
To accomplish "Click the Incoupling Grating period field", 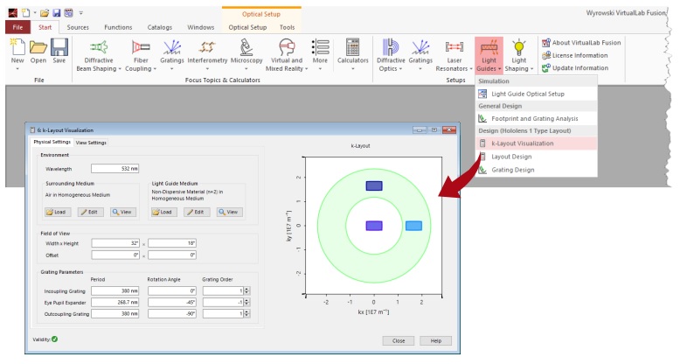I will [x=115, y=290].
